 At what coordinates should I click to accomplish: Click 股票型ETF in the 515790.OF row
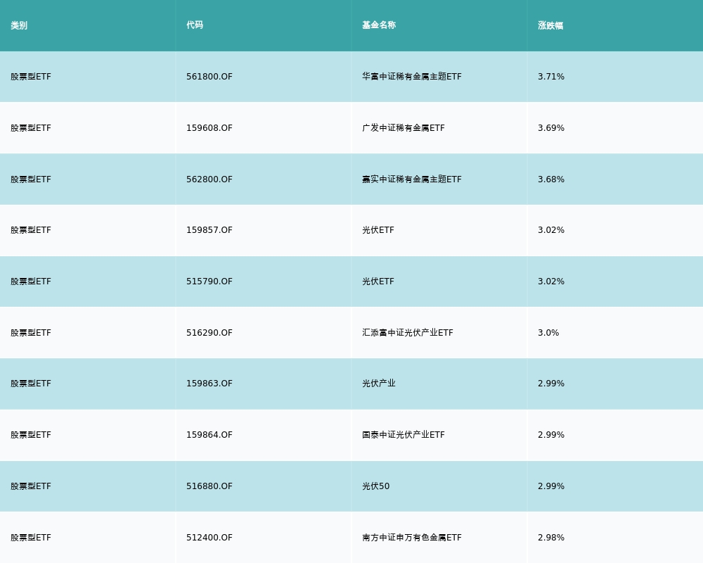coord(31,281)
